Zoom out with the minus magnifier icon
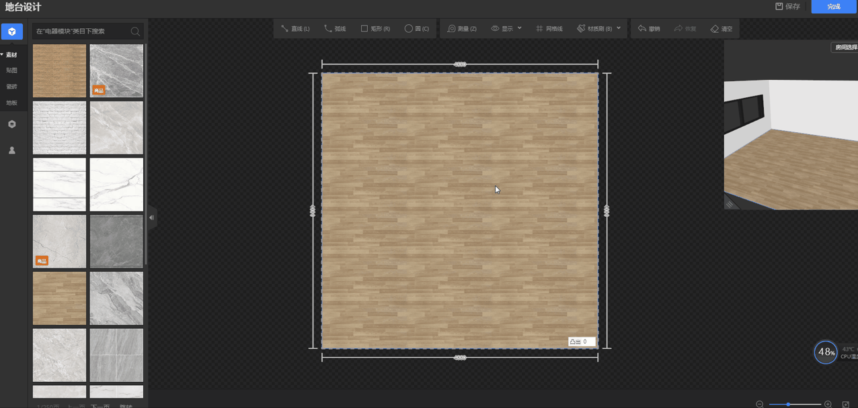Screen dimensions: 858x408 pos(760,404)
